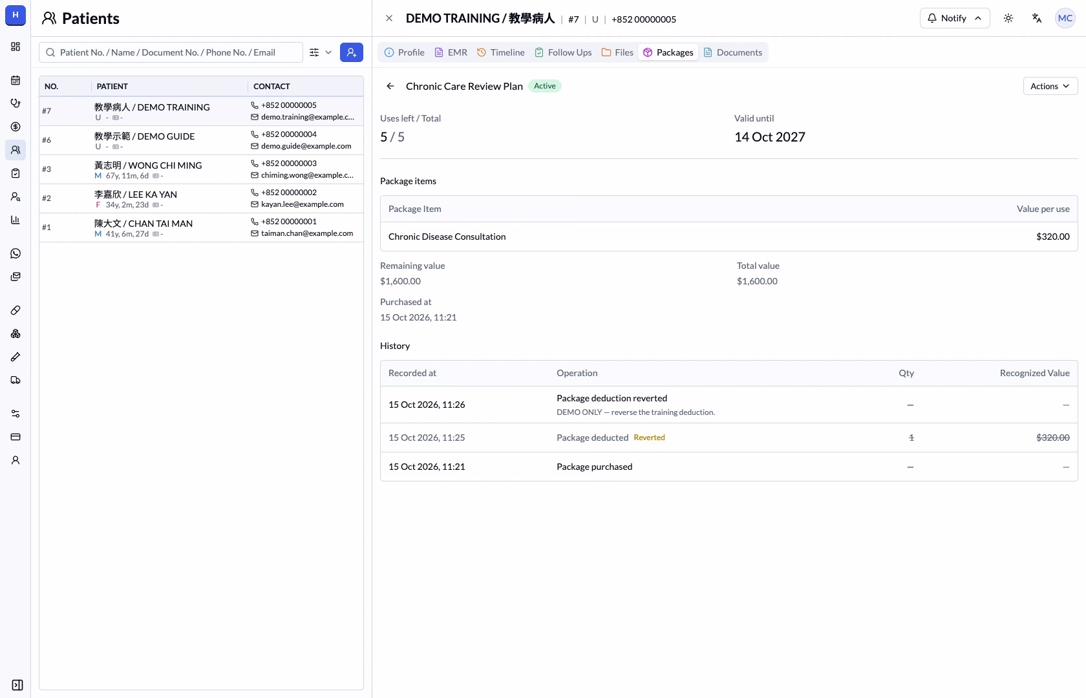Click email taiman.chan@example.com

pos(307,233)
